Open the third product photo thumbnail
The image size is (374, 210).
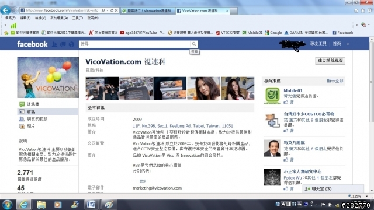tap(170, 88)
